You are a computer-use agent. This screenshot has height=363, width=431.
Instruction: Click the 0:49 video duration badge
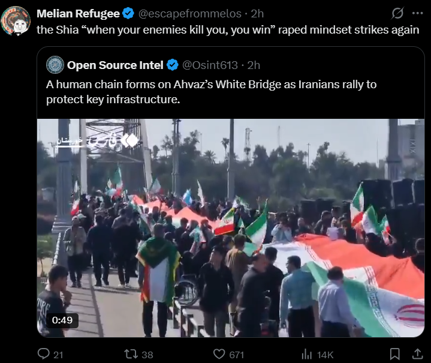(x=62, y=320)
